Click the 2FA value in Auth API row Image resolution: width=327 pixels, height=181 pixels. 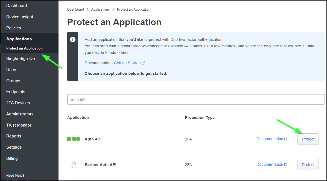188,139
